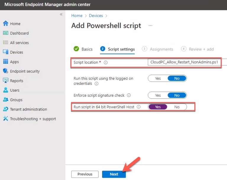
Task: Open the ellipsis menu beside the title
Action: click(x=150, y=26)
